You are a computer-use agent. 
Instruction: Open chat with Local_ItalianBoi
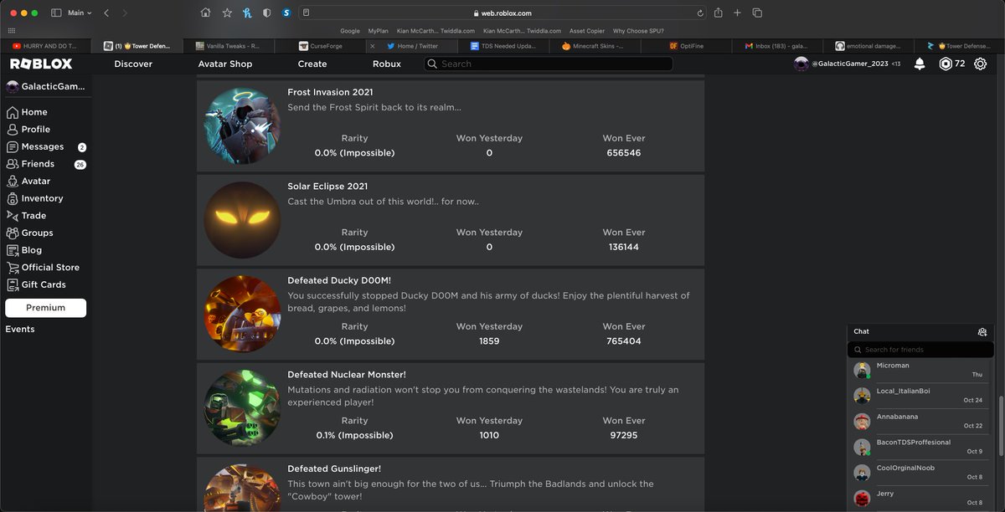click(920, 396)
